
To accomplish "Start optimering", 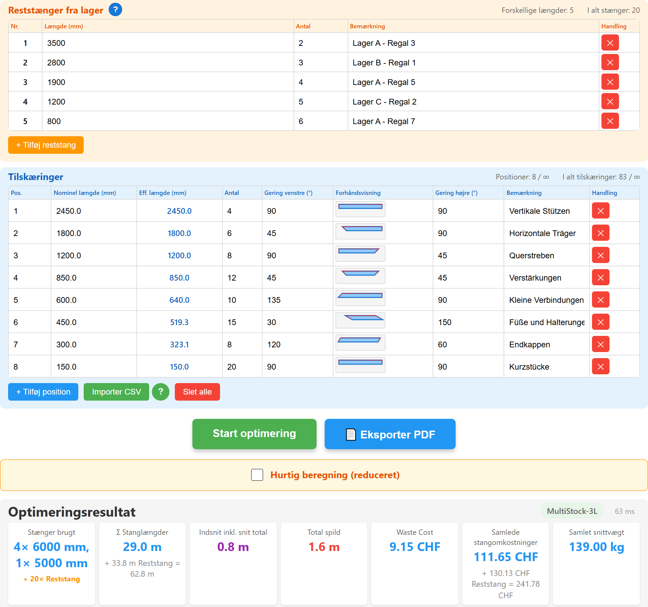I will click(x=254, y=434).
